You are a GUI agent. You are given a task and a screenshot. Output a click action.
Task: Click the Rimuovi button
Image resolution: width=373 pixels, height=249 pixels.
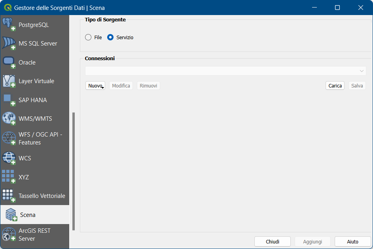click(148, 86)
